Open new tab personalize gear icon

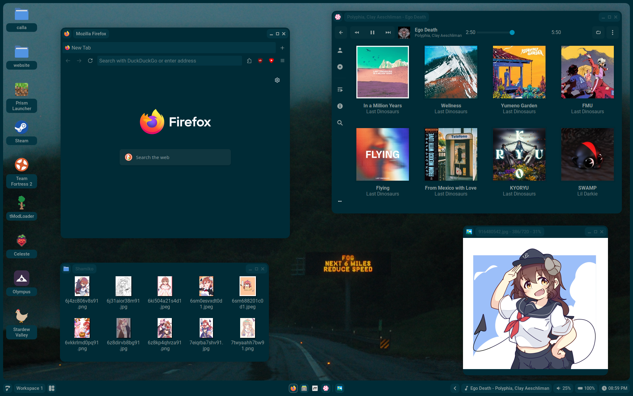pyautogui.click(x=277, y=80)
